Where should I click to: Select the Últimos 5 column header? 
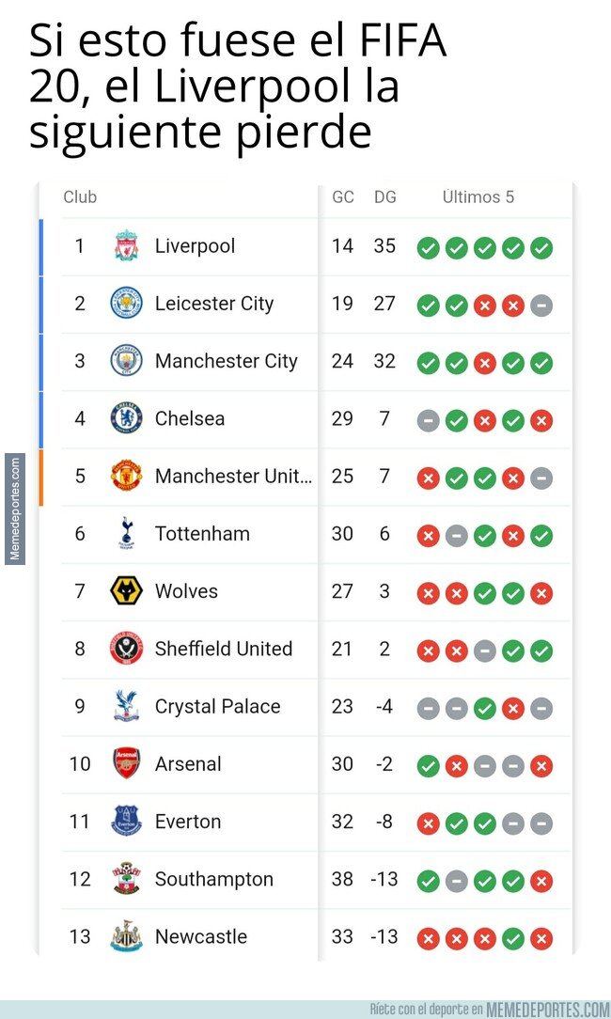tap(478, 196)
